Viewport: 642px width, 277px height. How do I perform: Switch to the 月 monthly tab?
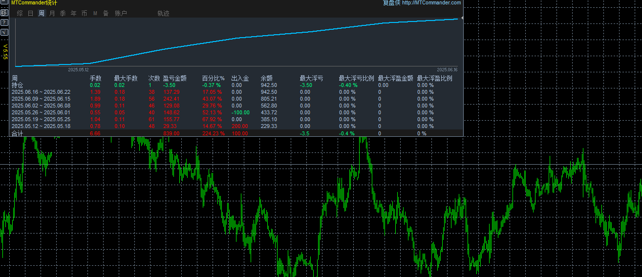(52, 13)
